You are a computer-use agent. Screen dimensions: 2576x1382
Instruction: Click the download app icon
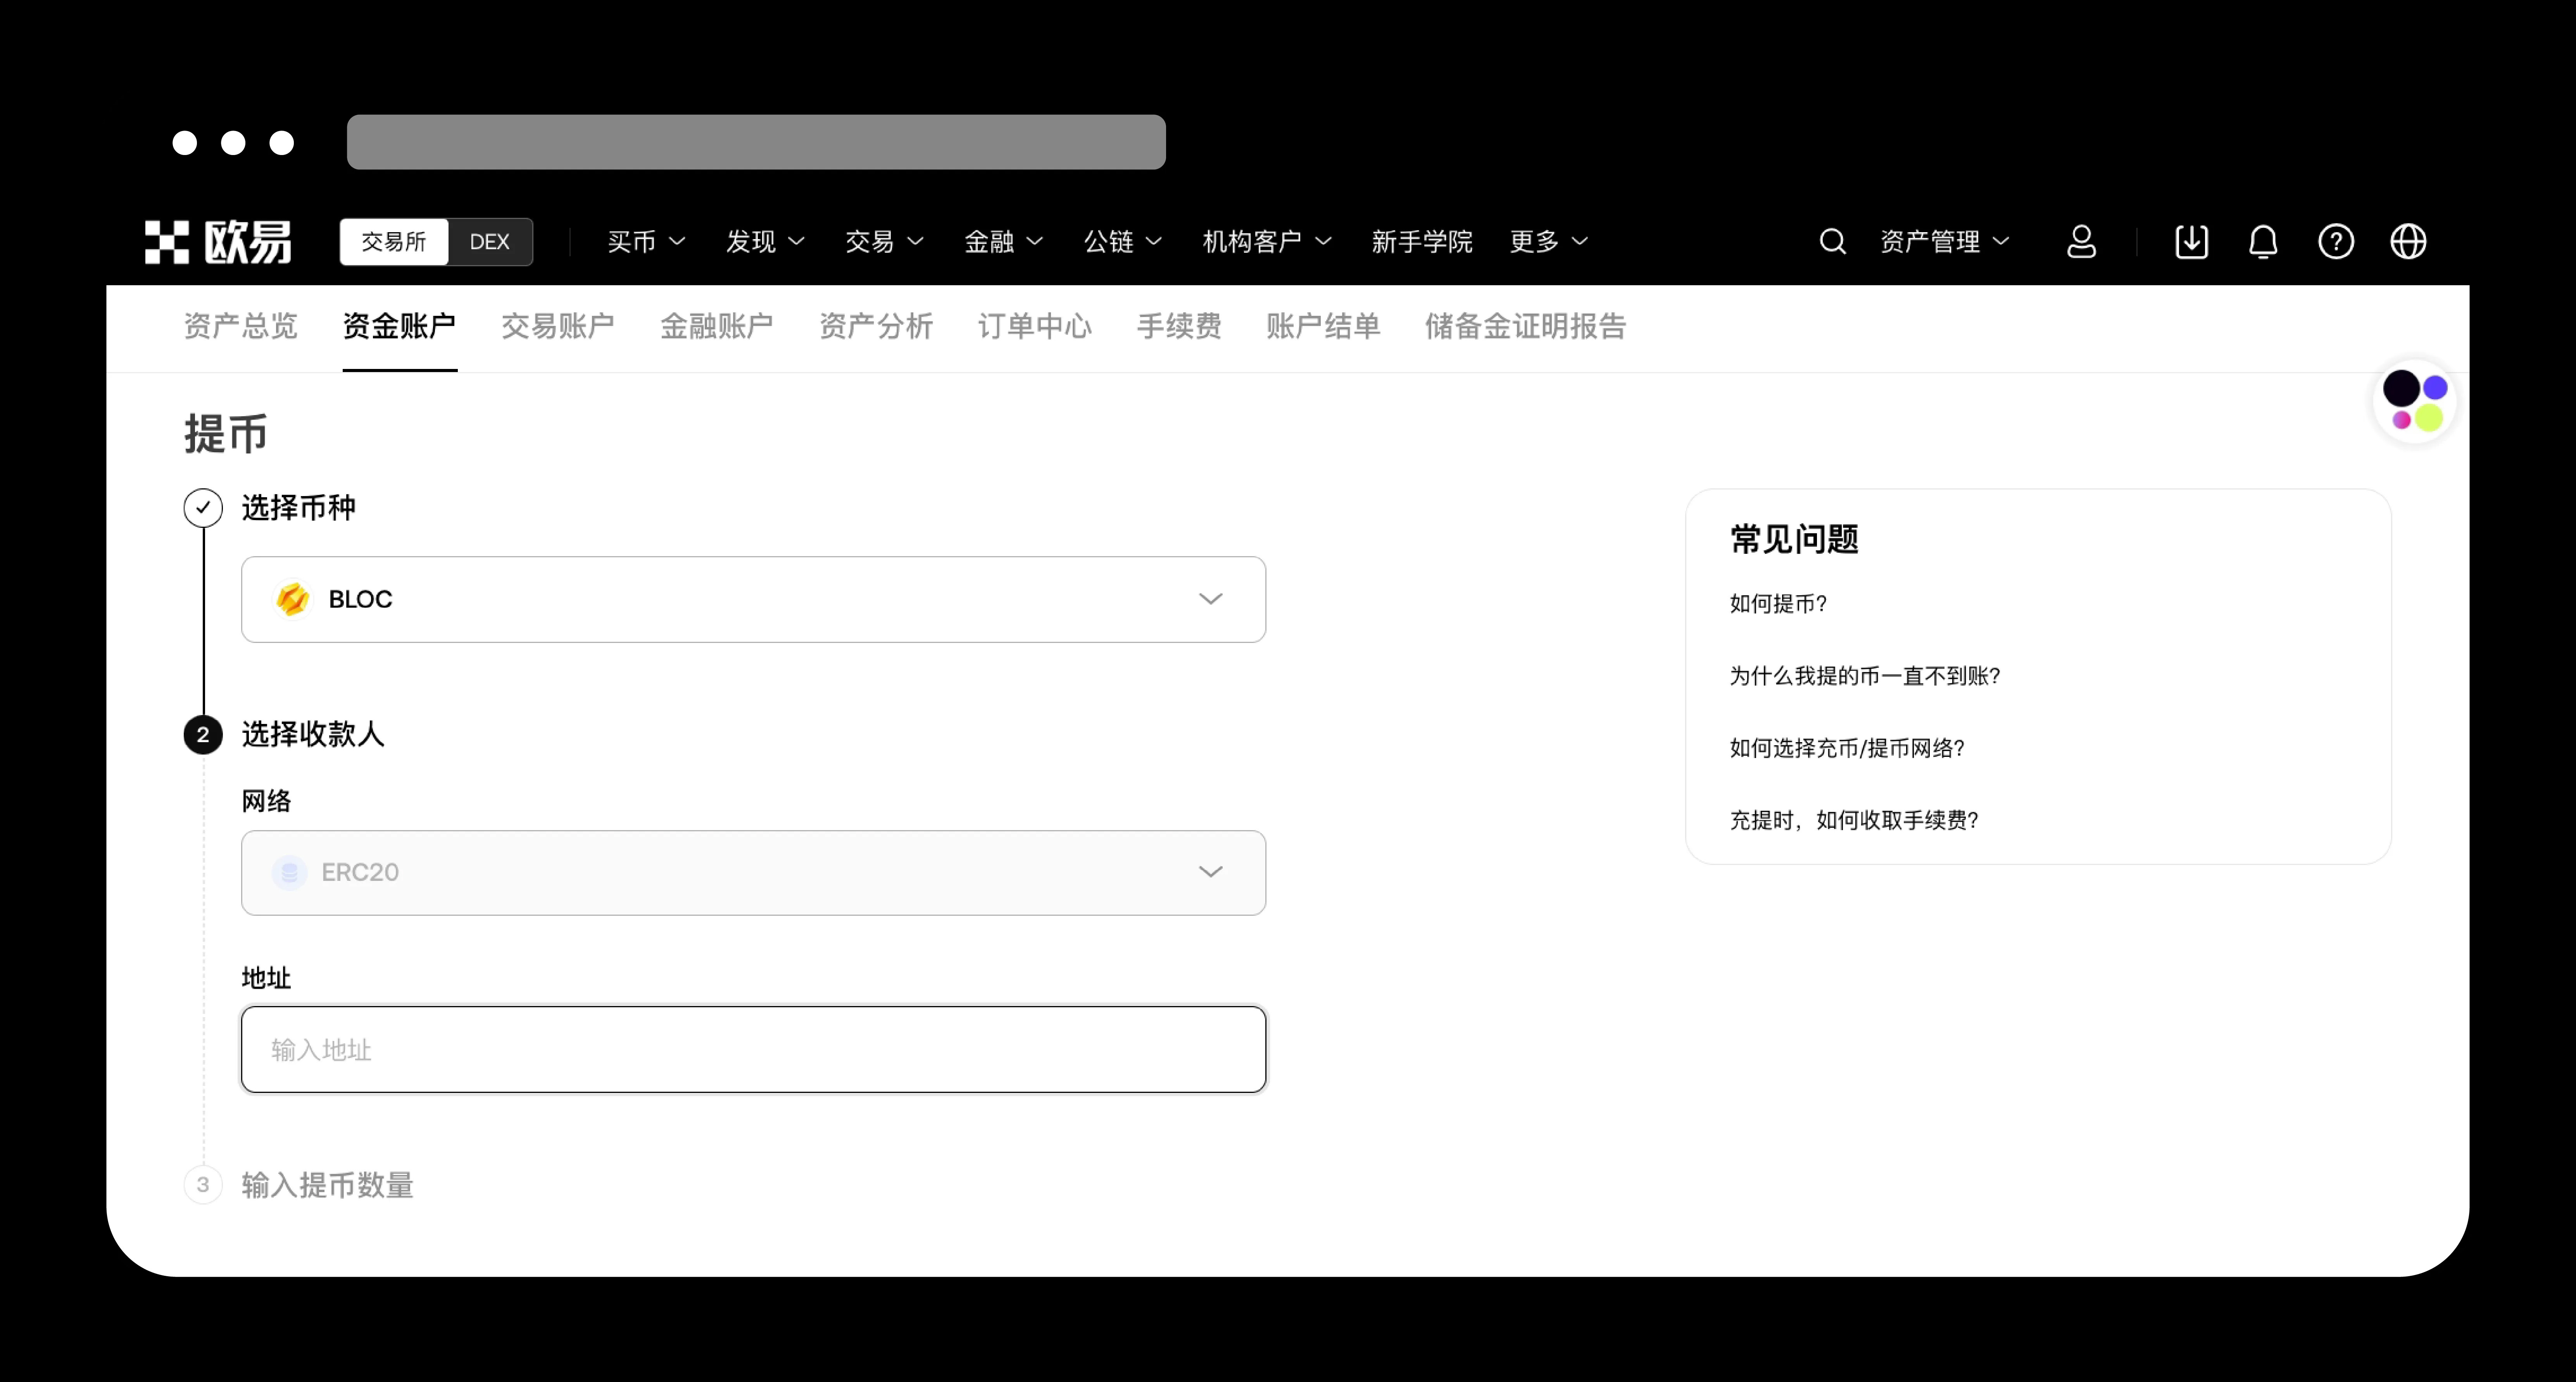tap(2191, 242)
